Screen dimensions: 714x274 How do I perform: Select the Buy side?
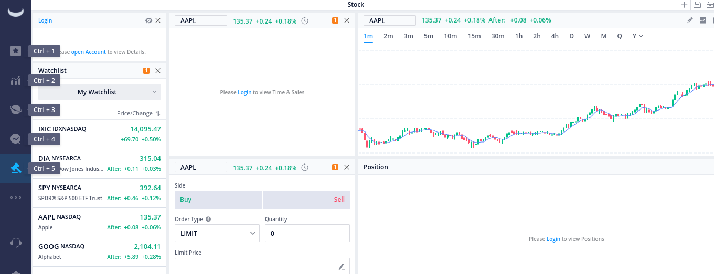click(x=218, y=200)
